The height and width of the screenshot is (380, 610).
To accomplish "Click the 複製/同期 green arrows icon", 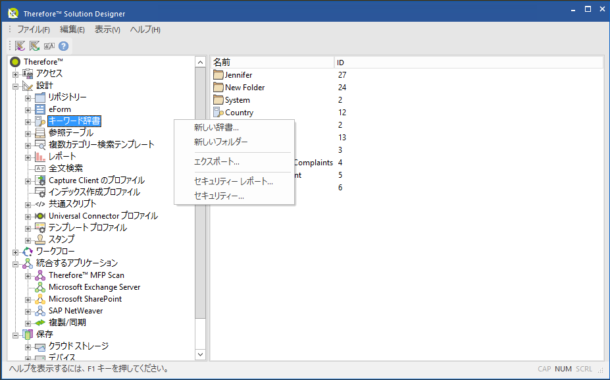I will 40,323.
